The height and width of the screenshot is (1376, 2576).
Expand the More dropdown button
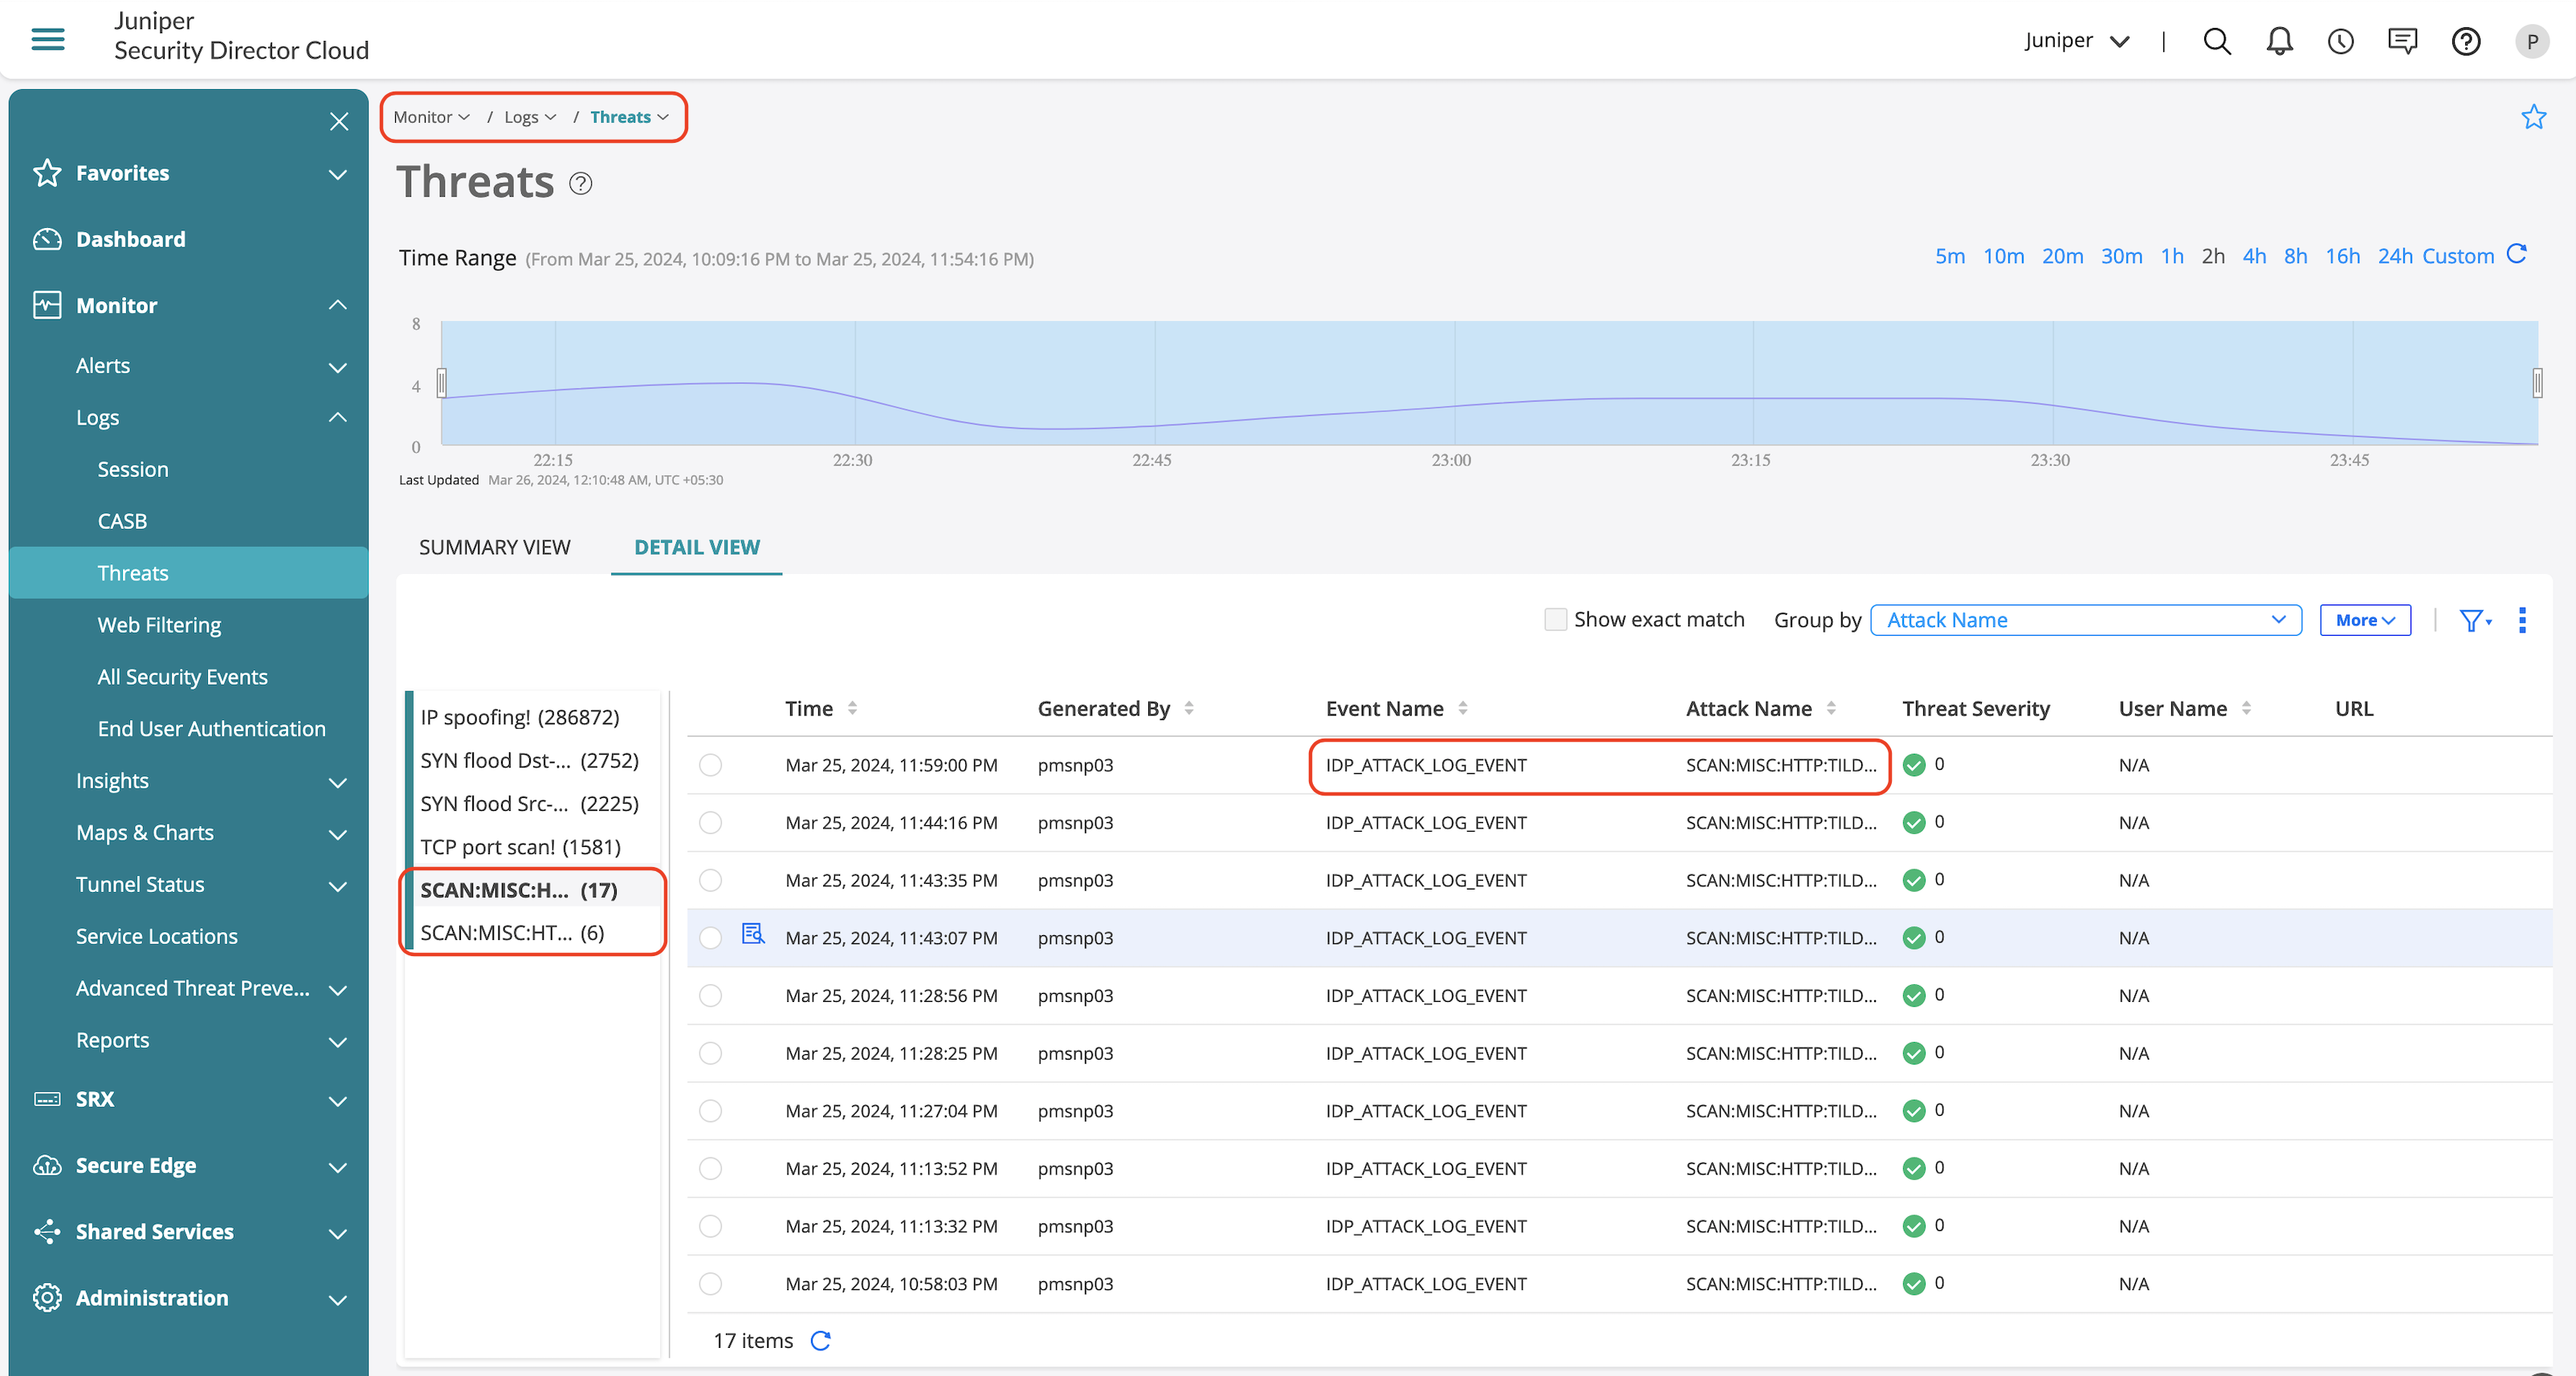2364,620
